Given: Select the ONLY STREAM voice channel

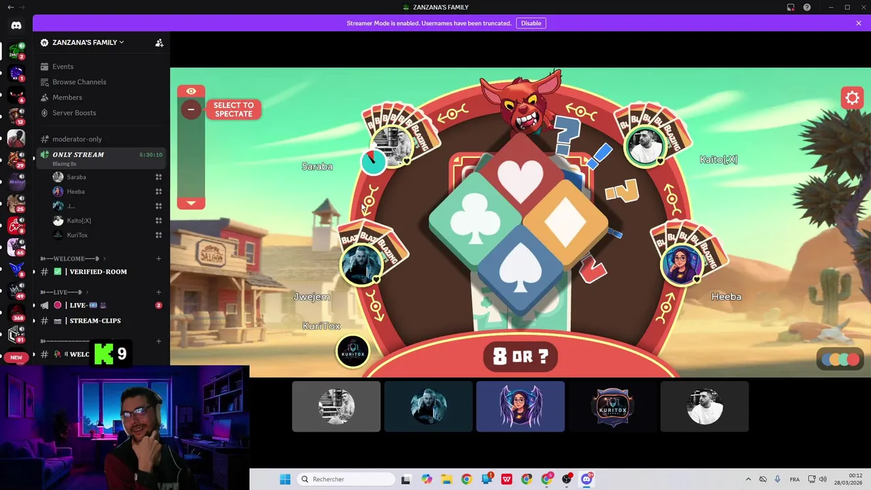Looking at the screenshot, I should coord(101,158).
